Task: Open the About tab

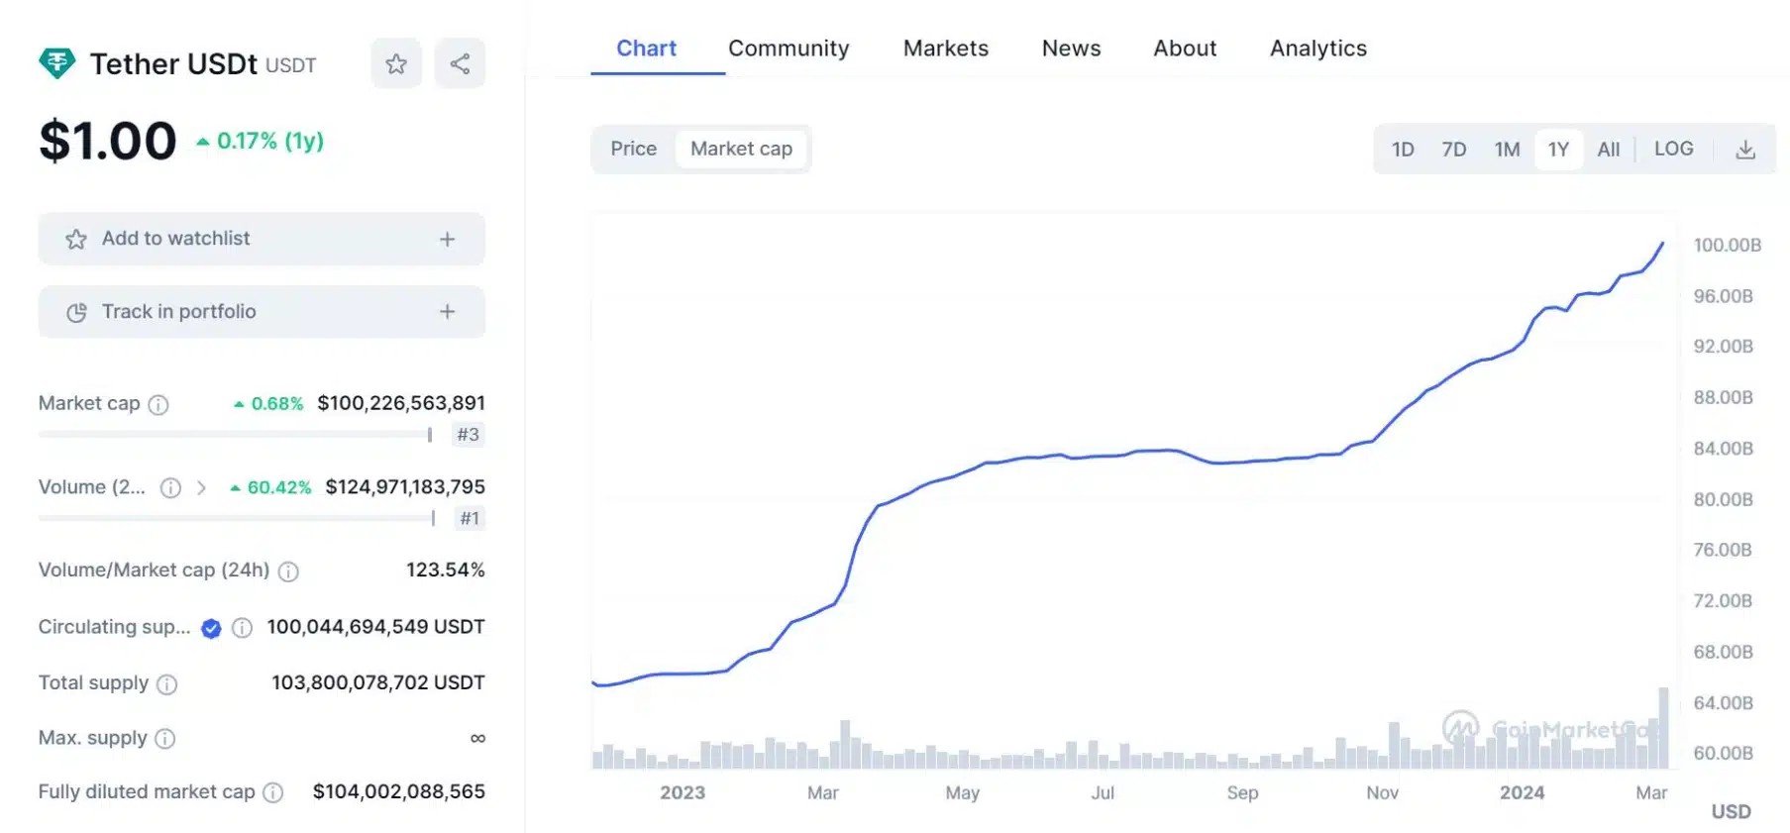Action: point(1185,49)
